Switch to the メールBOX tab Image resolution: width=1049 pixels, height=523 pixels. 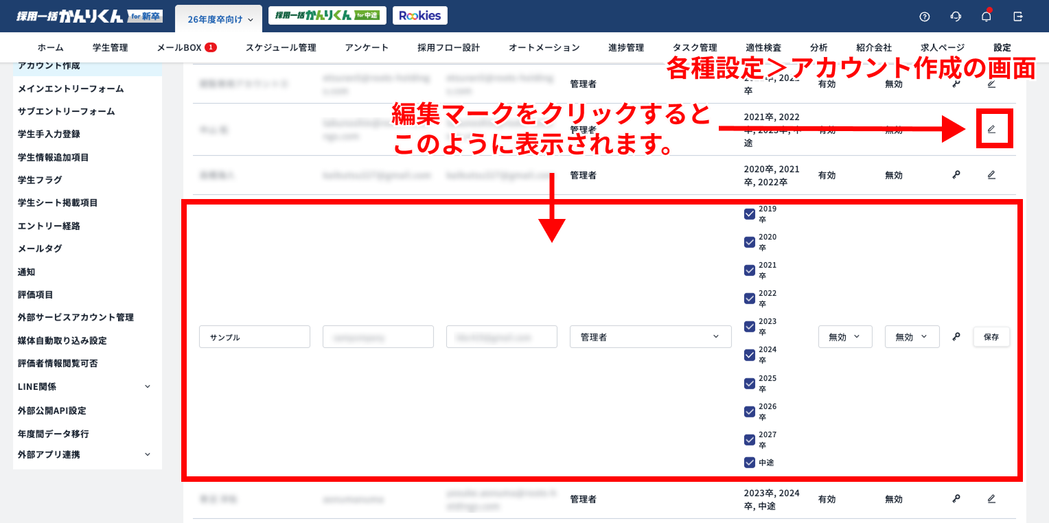[181, 47]
